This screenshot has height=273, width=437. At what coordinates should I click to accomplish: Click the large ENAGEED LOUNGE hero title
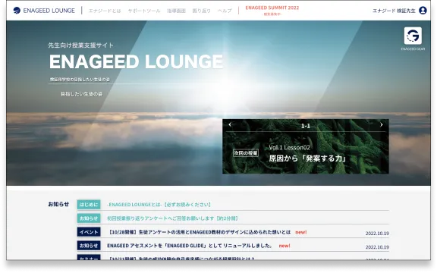(x=137, y=61)
